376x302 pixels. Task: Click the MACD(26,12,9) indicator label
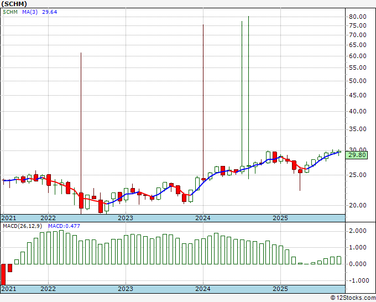[22, 226]
